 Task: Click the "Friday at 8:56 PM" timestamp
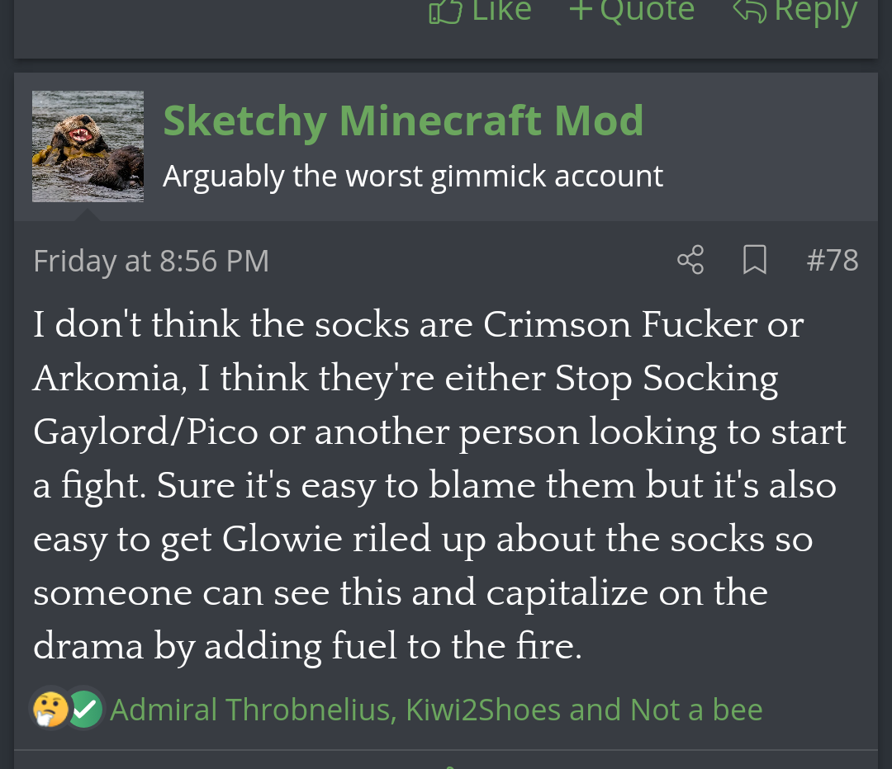click(151, 261)
